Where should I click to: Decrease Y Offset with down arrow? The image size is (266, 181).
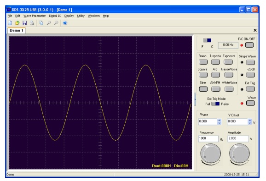click(x=249, y=123)
